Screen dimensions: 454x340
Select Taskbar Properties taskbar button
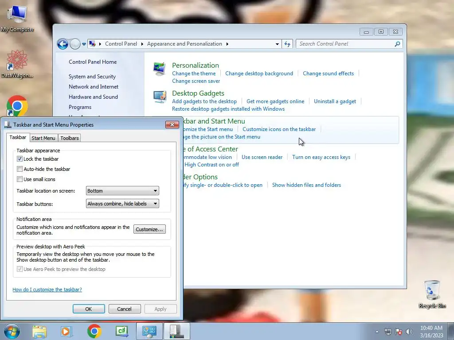click(177, 331)
